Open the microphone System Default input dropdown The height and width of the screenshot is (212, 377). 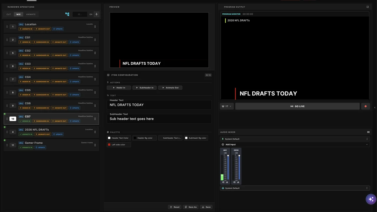[295, 139]
